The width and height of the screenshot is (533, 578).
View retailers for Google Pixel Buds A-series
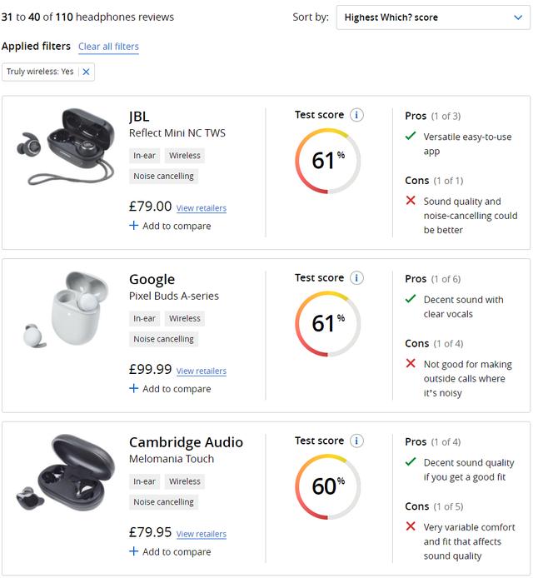tap(202, 371)
